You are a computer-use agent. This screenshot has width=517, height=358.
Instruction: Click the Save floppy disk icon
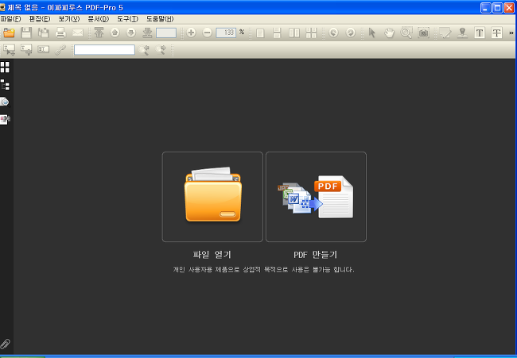pos(26,33)
